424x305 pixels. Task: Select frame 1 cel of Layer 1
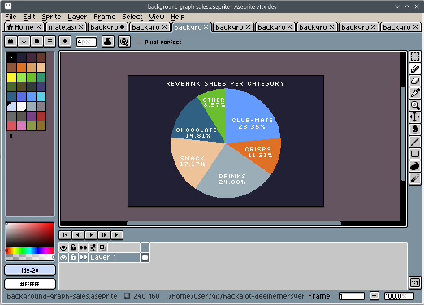(145, 257)
